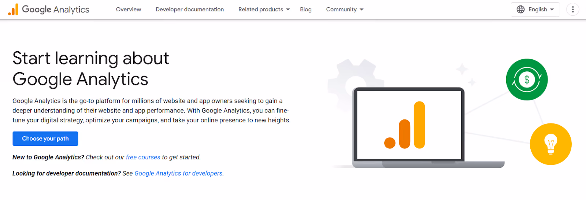Expand the Community dropdown
586x200 pixels.
click(x=345, y=10)
